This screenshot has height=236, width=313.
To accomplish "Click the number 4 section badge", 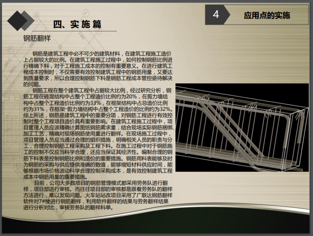I will pyautogui.click(x=216, y=15).
